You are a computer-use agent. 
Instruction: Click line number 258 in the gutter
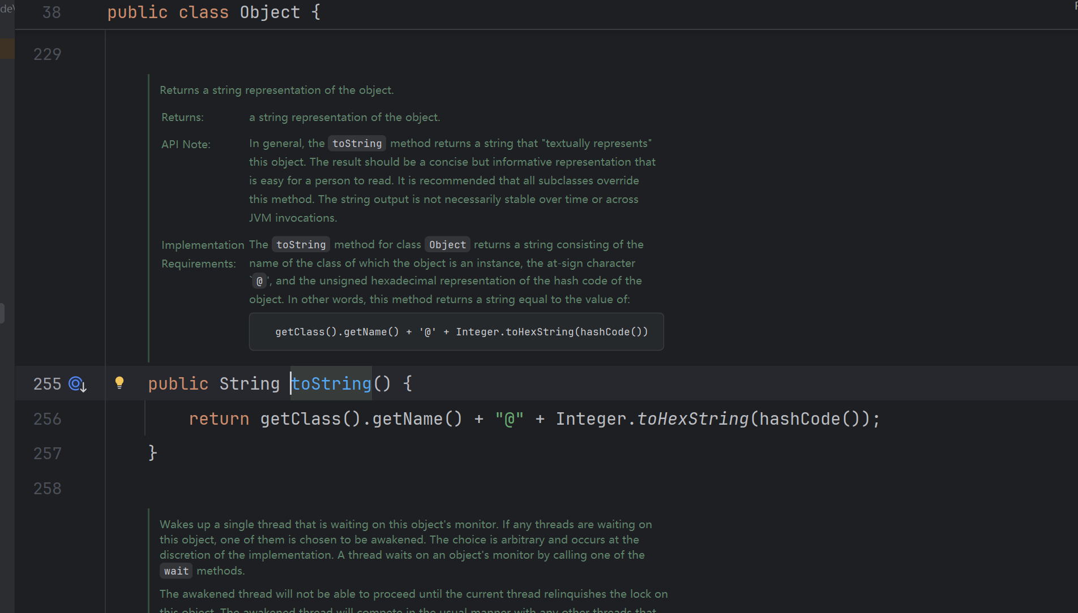pyautogui.click(x=48, y=489)
